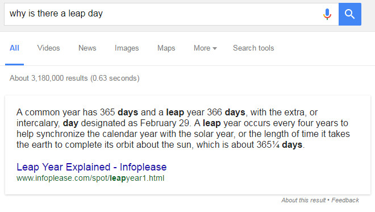Screen dimensions: 375x212
Task: Click the blue magnifying glass search button
Action: (x=350, y=14)
